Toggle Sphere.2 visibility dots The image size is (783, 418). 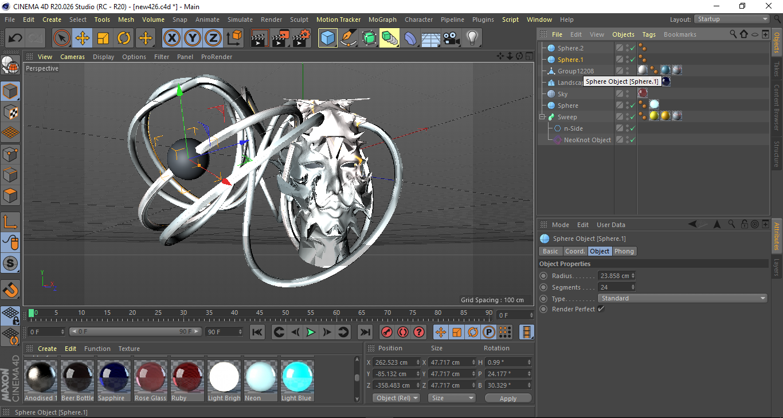click(627, 48)
